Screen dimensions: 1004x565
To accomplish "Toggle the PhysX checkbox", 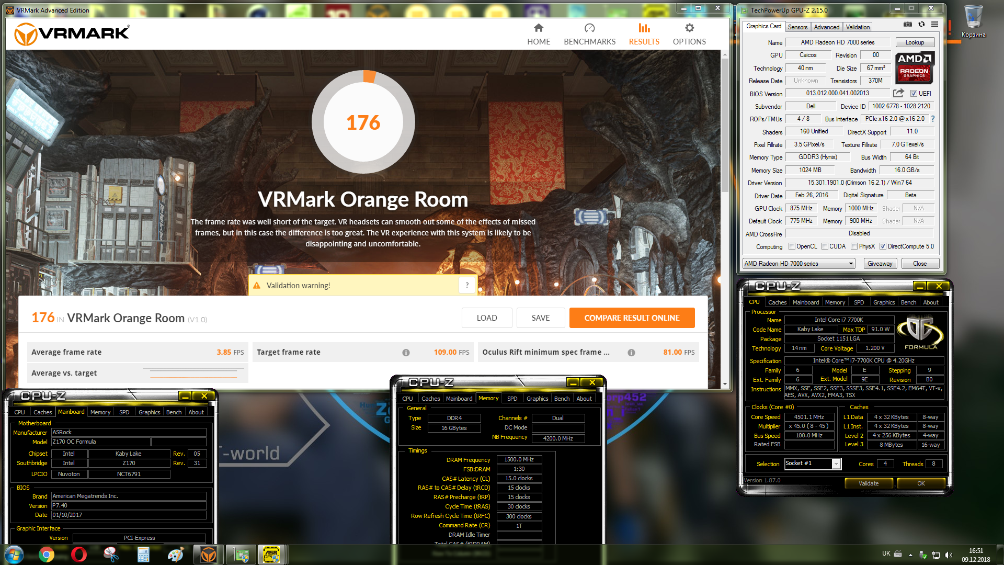I will point(854,246).
